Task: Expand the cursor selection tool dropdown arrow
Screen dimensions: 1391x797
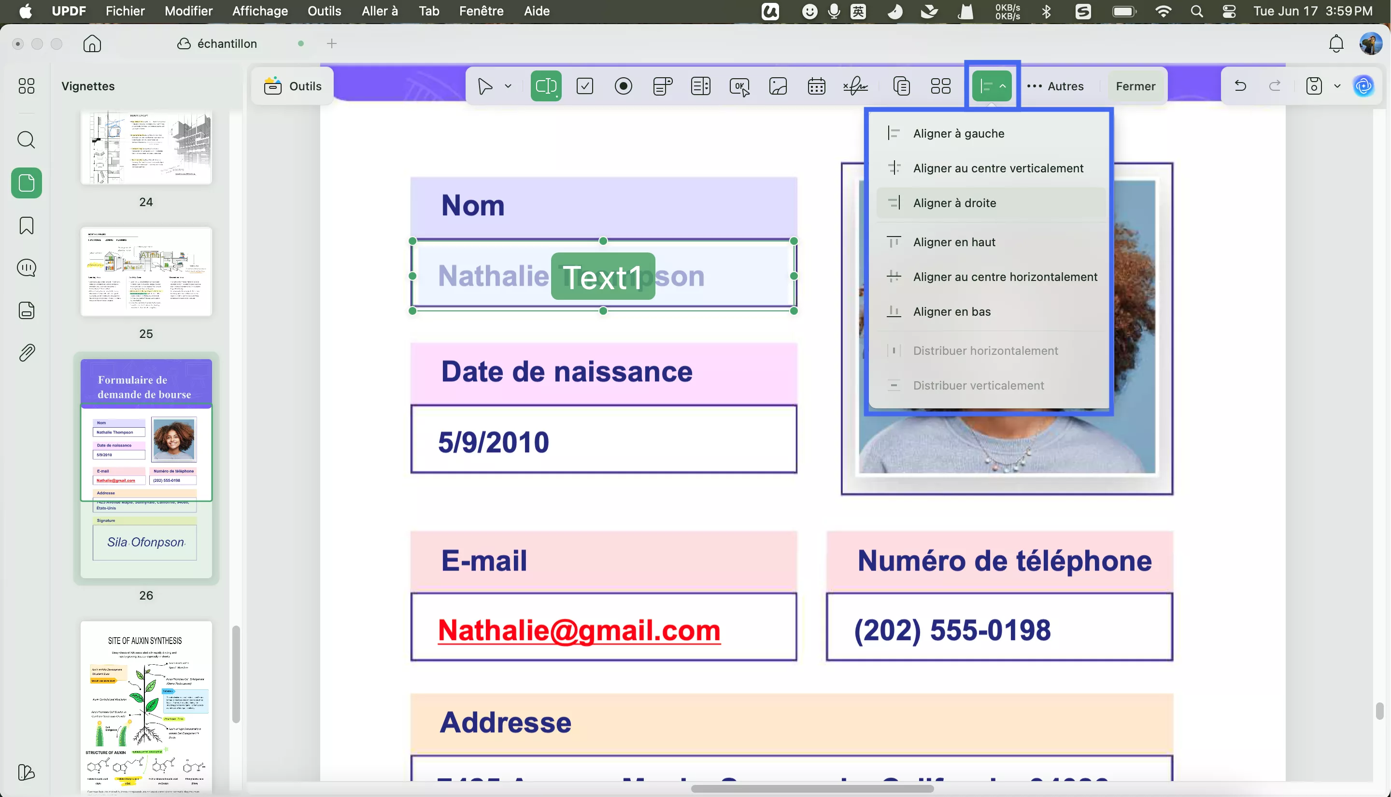Action: click(x=508, y=86)
